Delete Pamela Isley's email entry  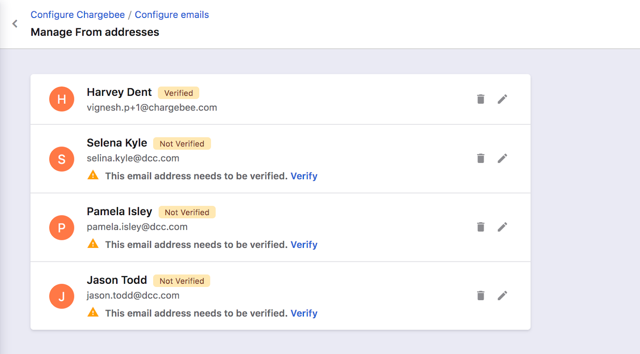point(480,227)
